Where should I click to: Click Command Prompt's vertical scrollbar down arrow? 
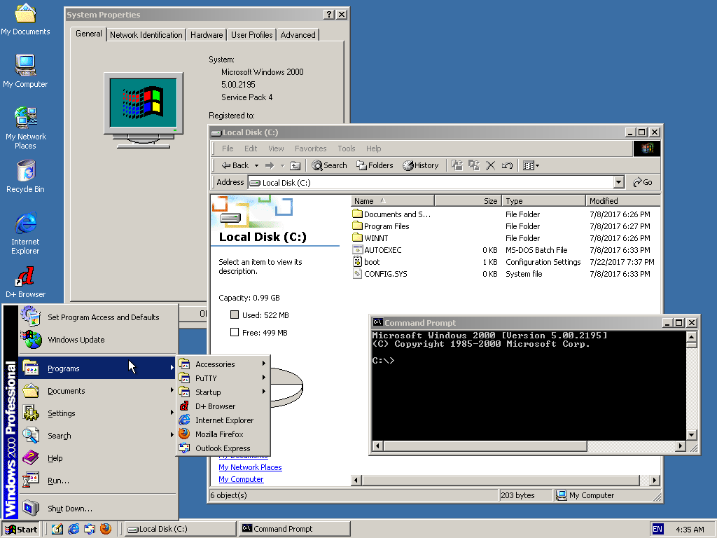(x=692, y=434)
